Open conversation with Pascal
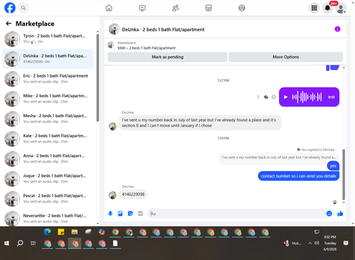This screenshot has width=355, height=260. pyautogui.click(x=48, y=198)
